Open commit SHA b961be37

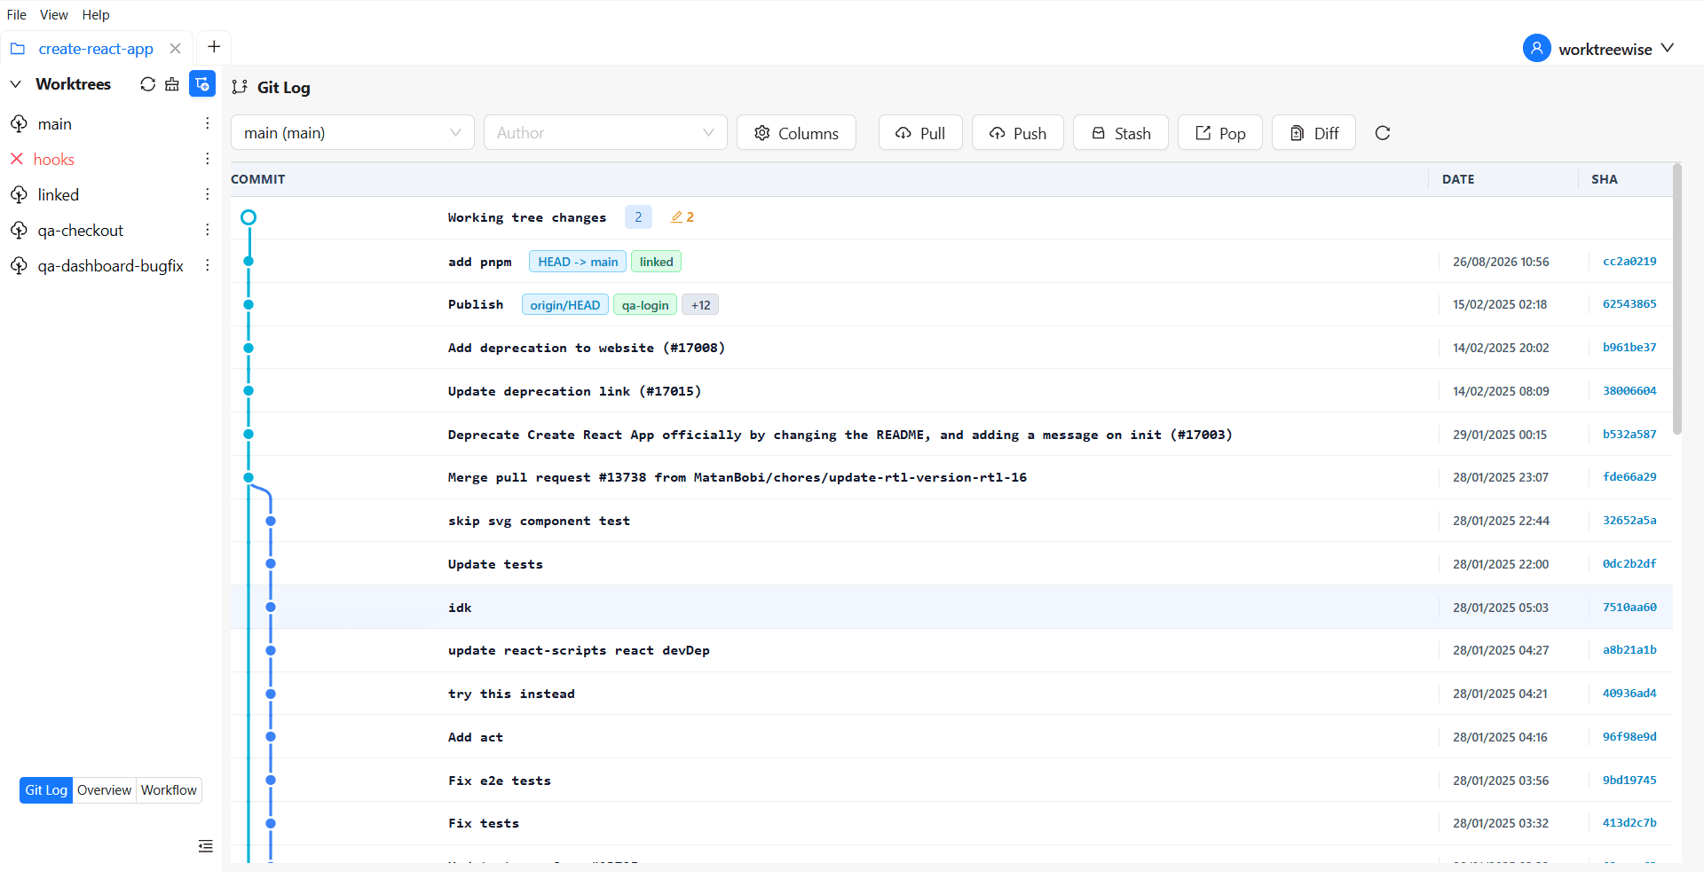click(x=1629, y=348)
